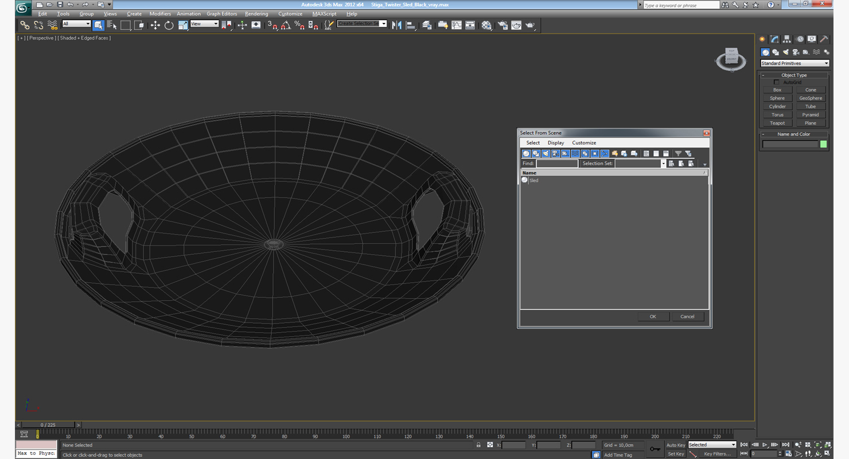Open the MAXScript menu
The width and height of the screenshot is (849, 459).
coord(325,14)
